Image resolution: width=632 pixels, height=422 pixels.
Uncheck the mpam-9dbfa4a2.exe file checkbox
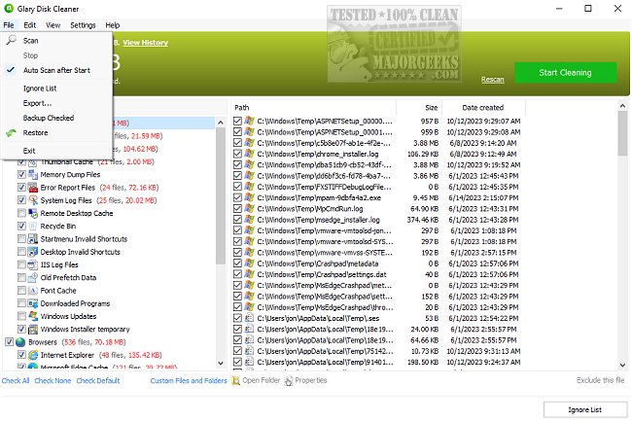237,197
